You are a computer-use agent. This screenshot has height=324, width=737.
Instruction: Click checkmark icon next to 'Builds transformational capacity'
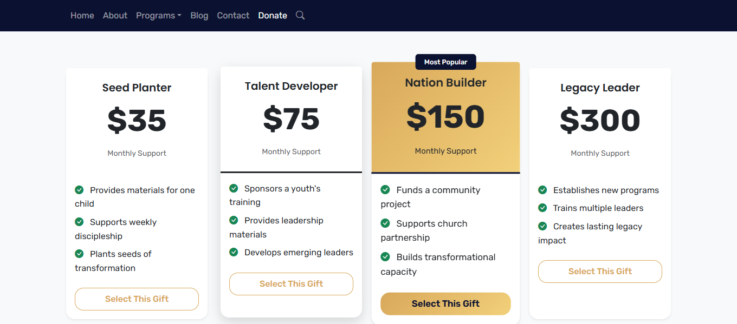pos(385,257)
